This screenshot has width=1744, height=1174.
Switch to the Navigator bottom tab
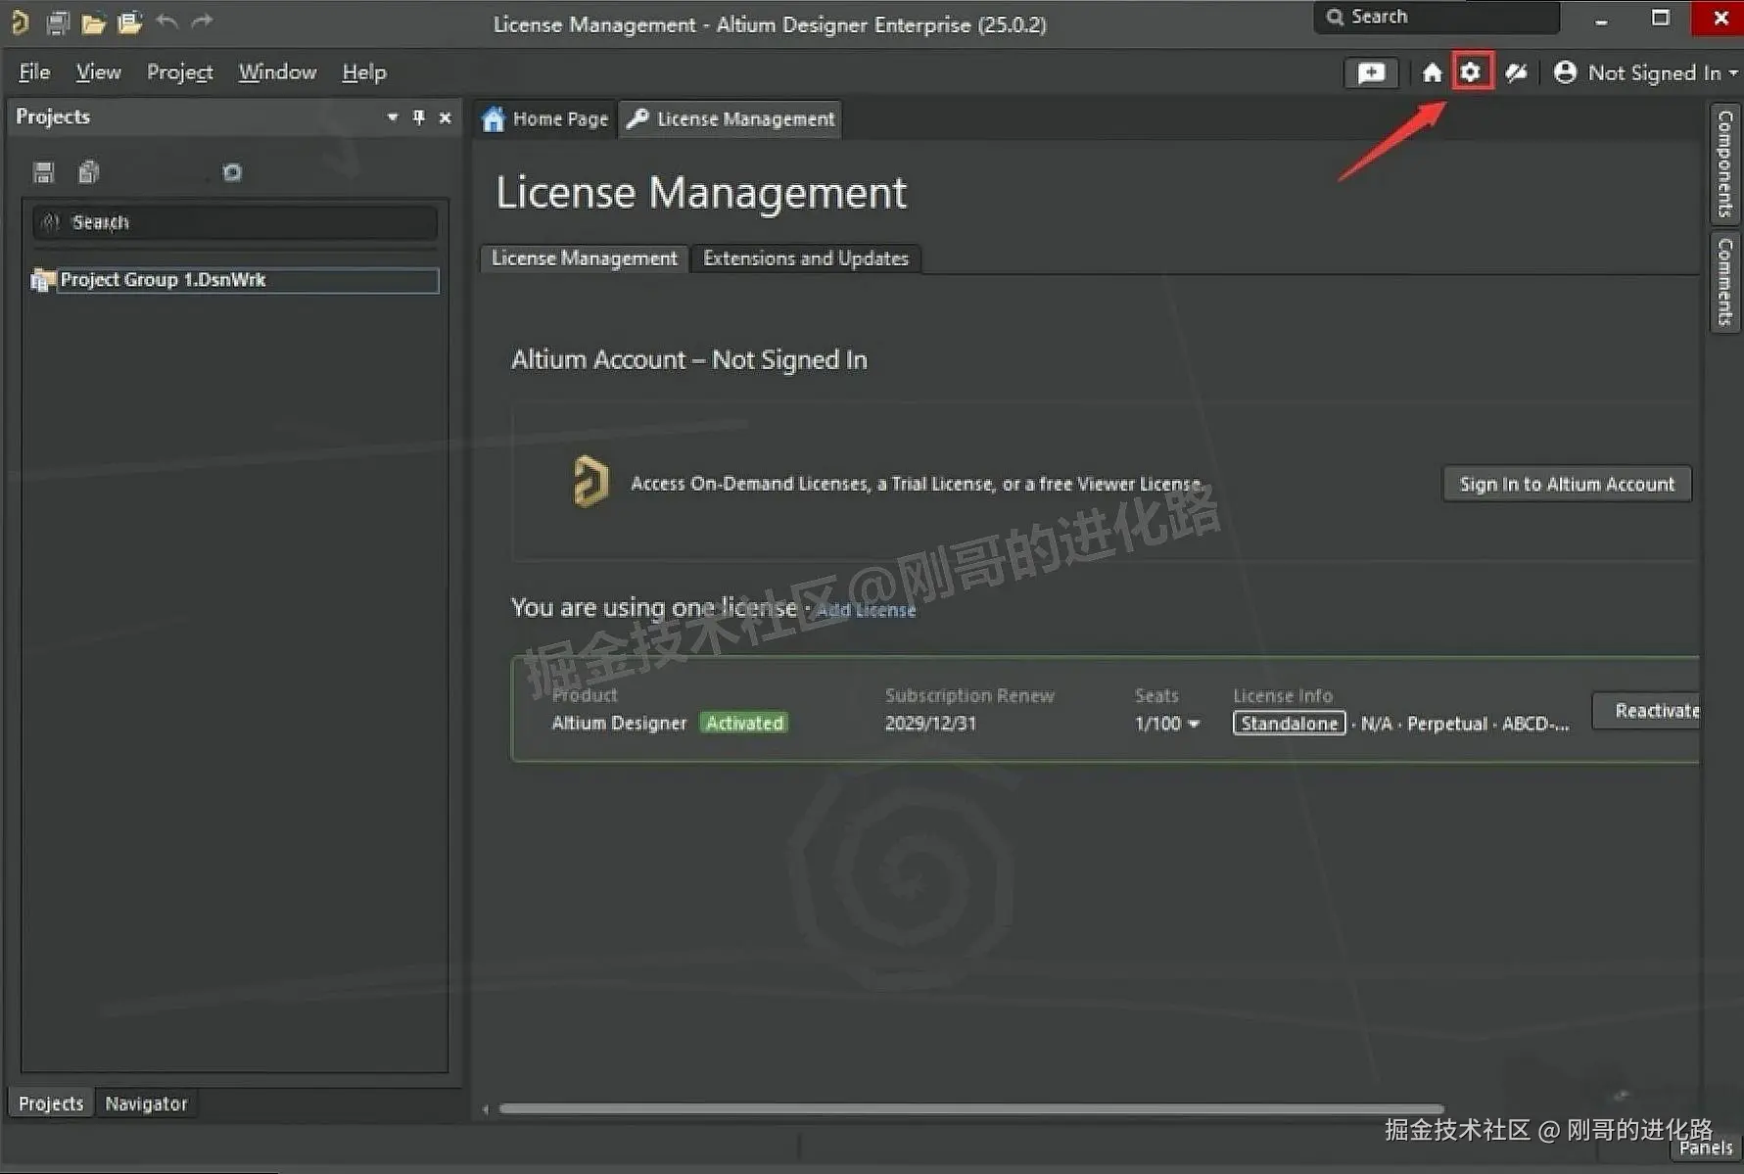[146, 1104]
